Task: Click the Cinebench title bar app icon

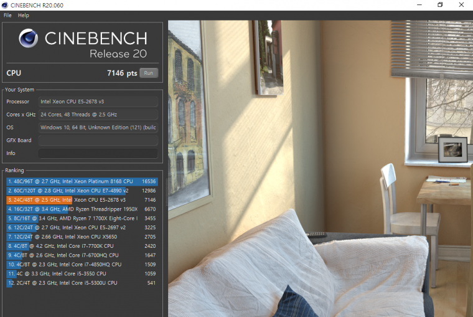Action: coord(4,5)
